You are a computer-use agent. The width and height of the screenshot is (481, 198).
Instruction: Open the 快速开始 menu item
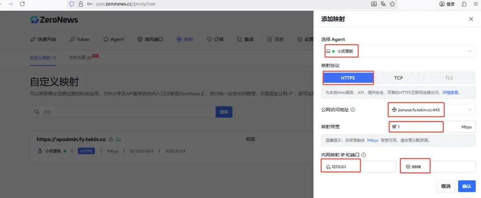coord(43,39)
